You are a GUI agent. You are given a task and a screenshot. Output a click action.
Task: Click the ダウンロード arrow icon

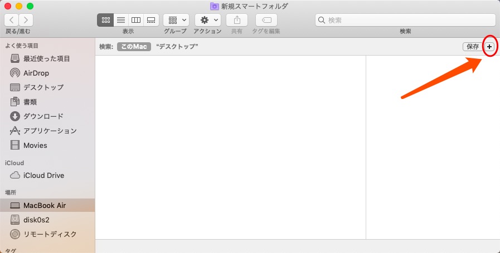(15, 116)
